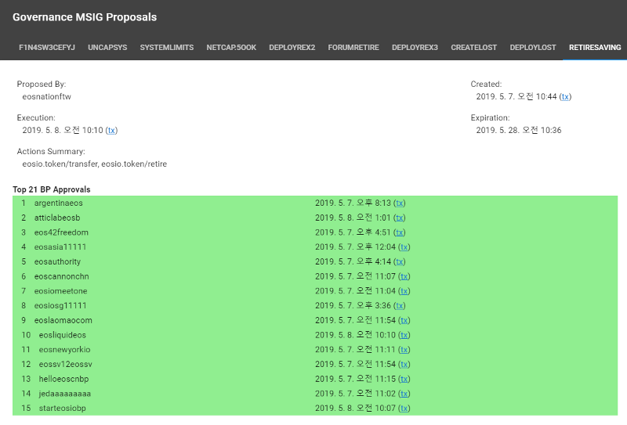Click the Actions Summary eosio.token/transfer text
627x425 pixels.
tap(60, 164)
